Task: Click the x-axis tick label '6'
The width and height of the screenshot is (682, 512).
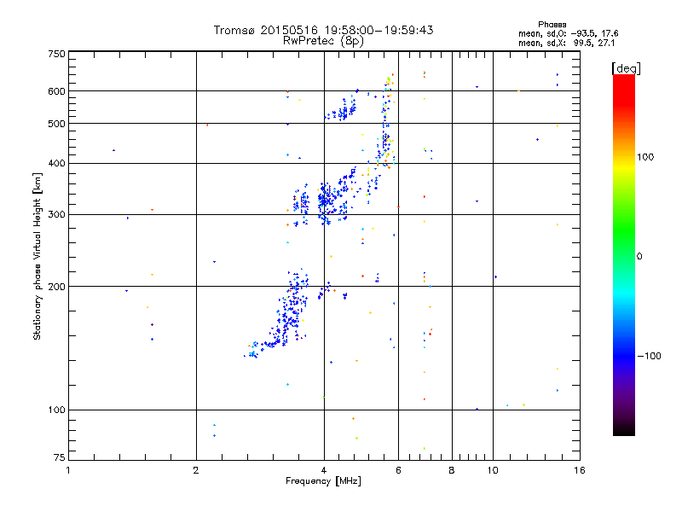Action: click(398, 470)
